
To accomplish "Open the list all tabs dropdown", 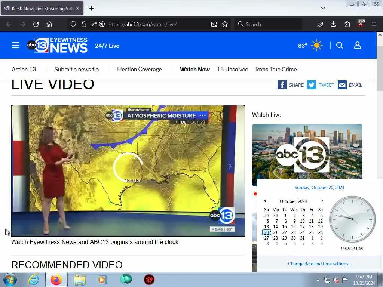I will [x=323, y=8].
